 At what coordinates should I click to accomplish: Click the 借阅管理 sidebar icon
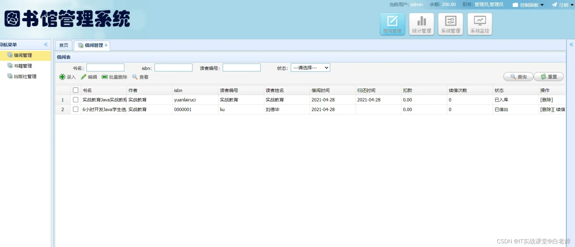tap(10, 55)
